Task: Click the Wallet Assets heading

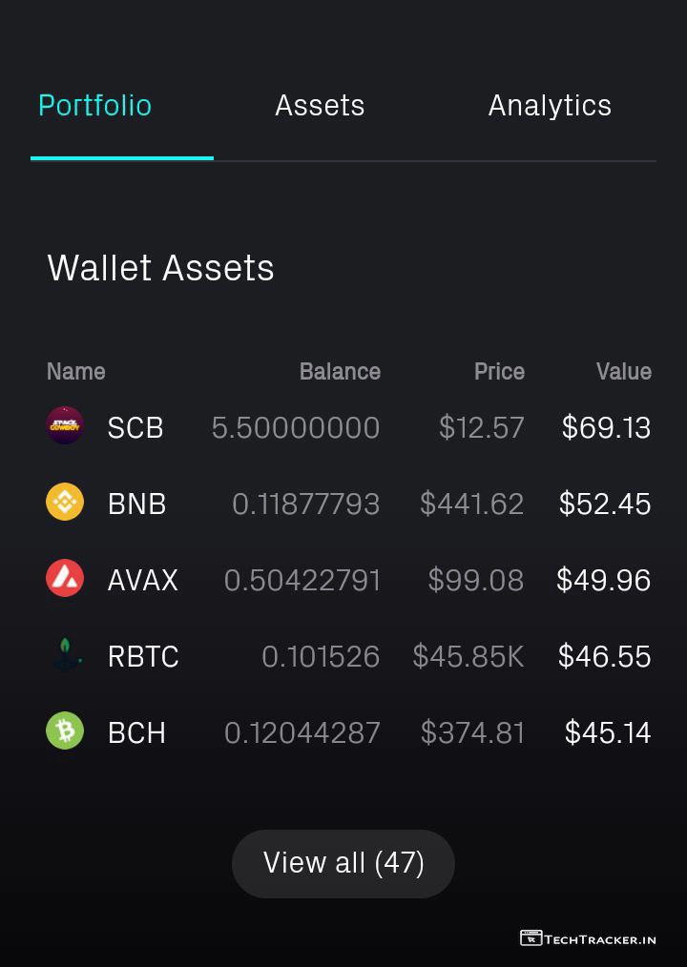Action: coord(160,268)
